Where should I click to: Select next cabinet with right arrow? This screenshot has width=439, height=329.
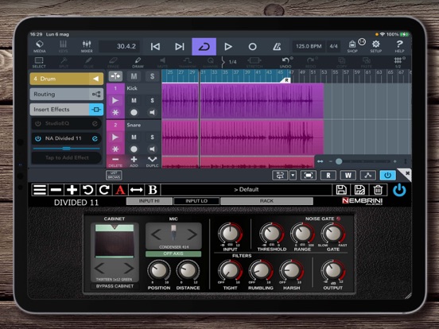129,269
